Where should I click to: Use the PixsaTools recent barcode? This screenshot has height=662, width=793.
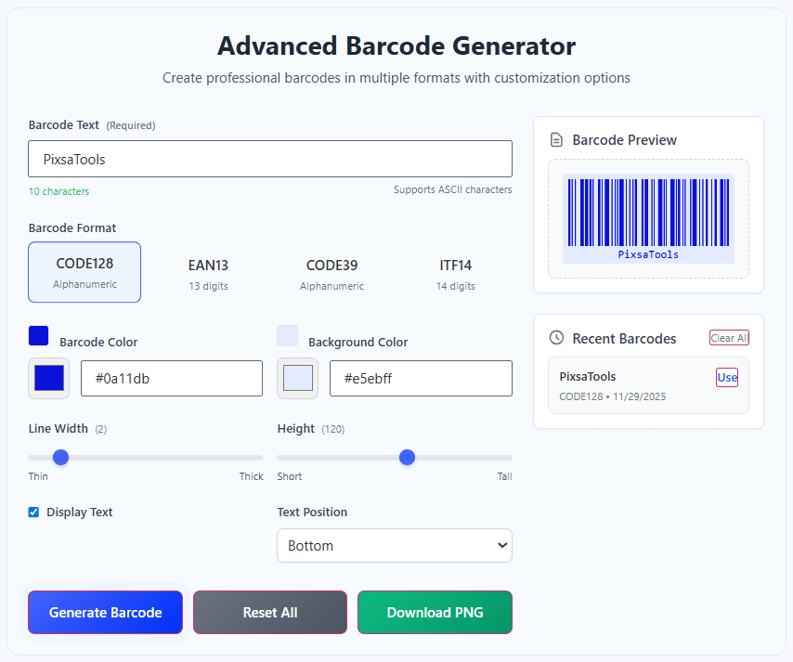(x=727, y=377)
